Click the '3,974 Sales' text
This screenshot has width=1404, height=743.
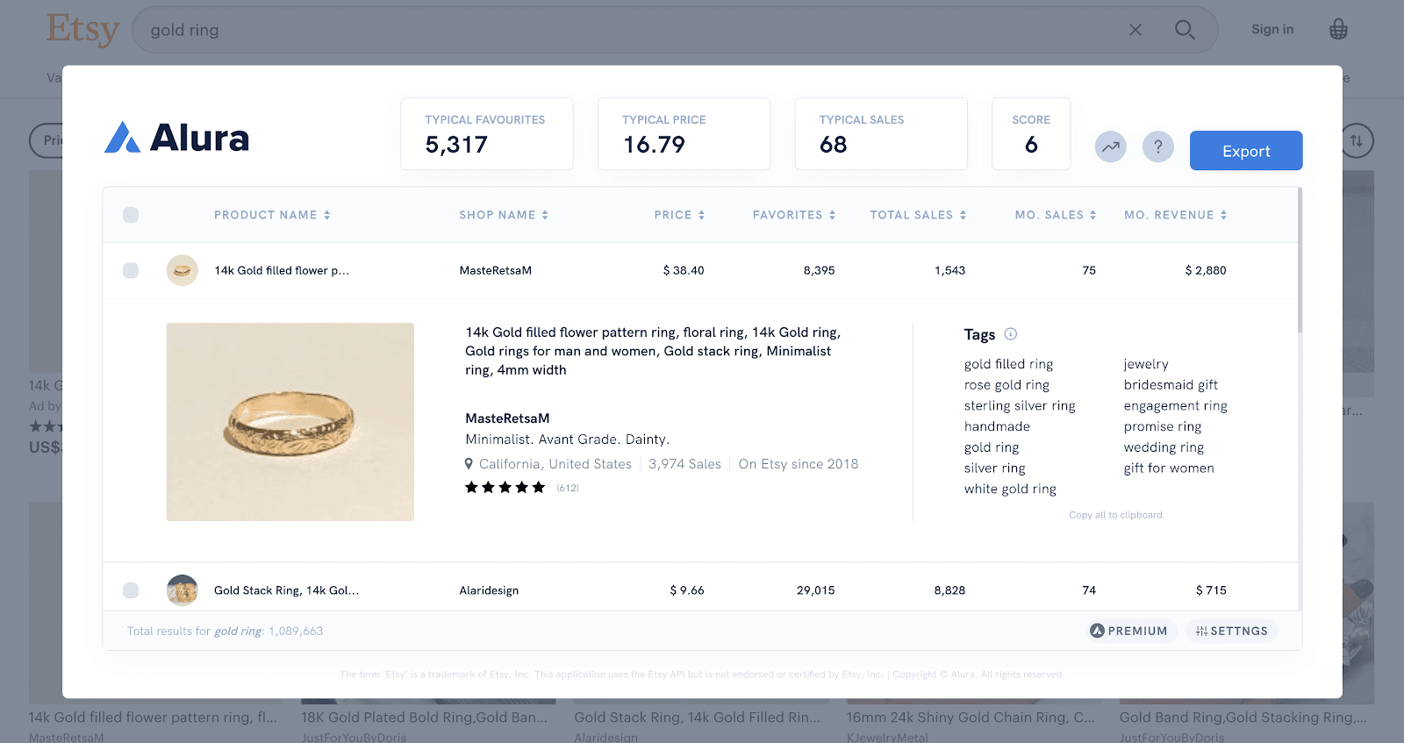click(684, 464)
